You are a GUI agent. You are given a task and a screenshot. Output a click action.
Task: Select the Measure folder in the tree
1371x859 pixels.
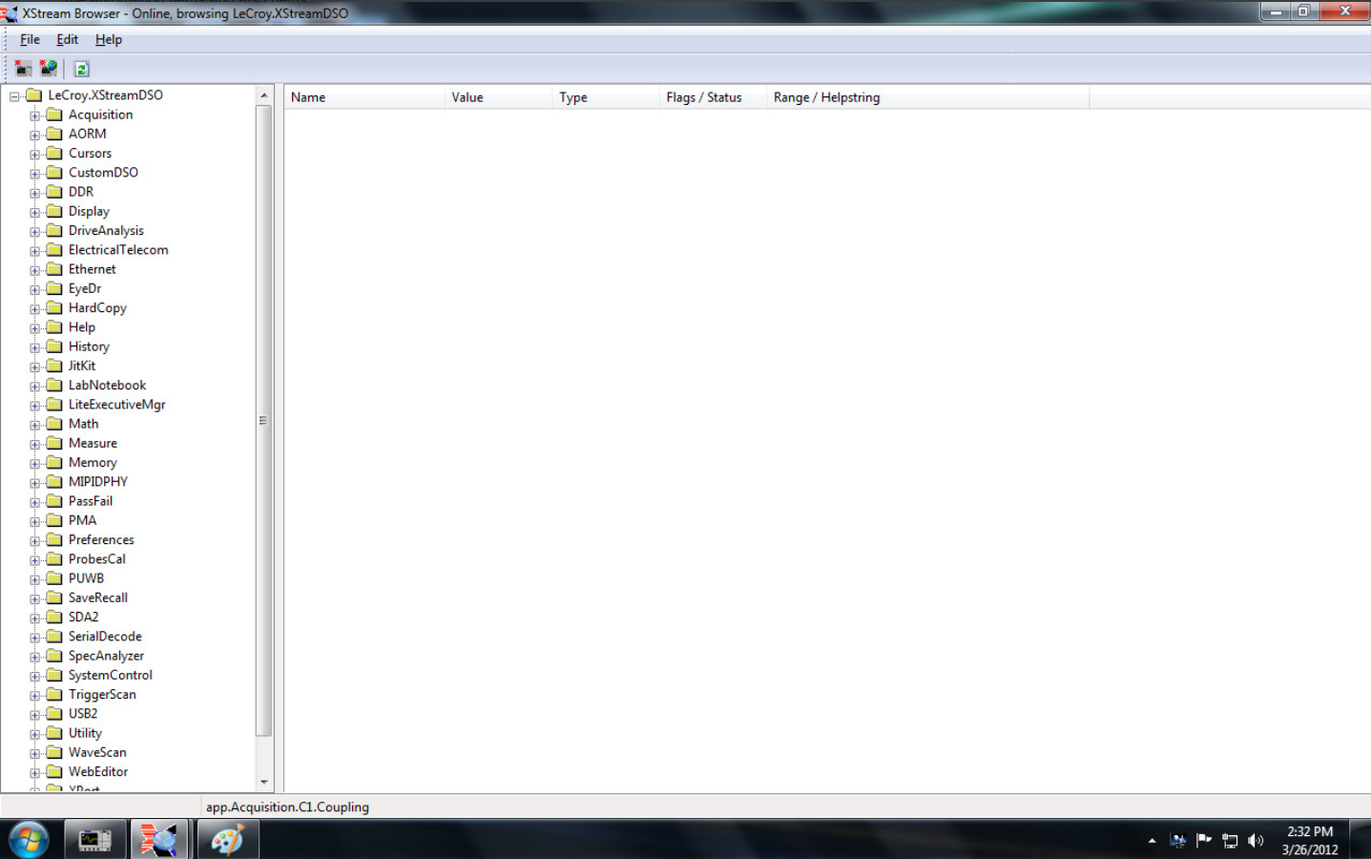click(x=93, y=443)
